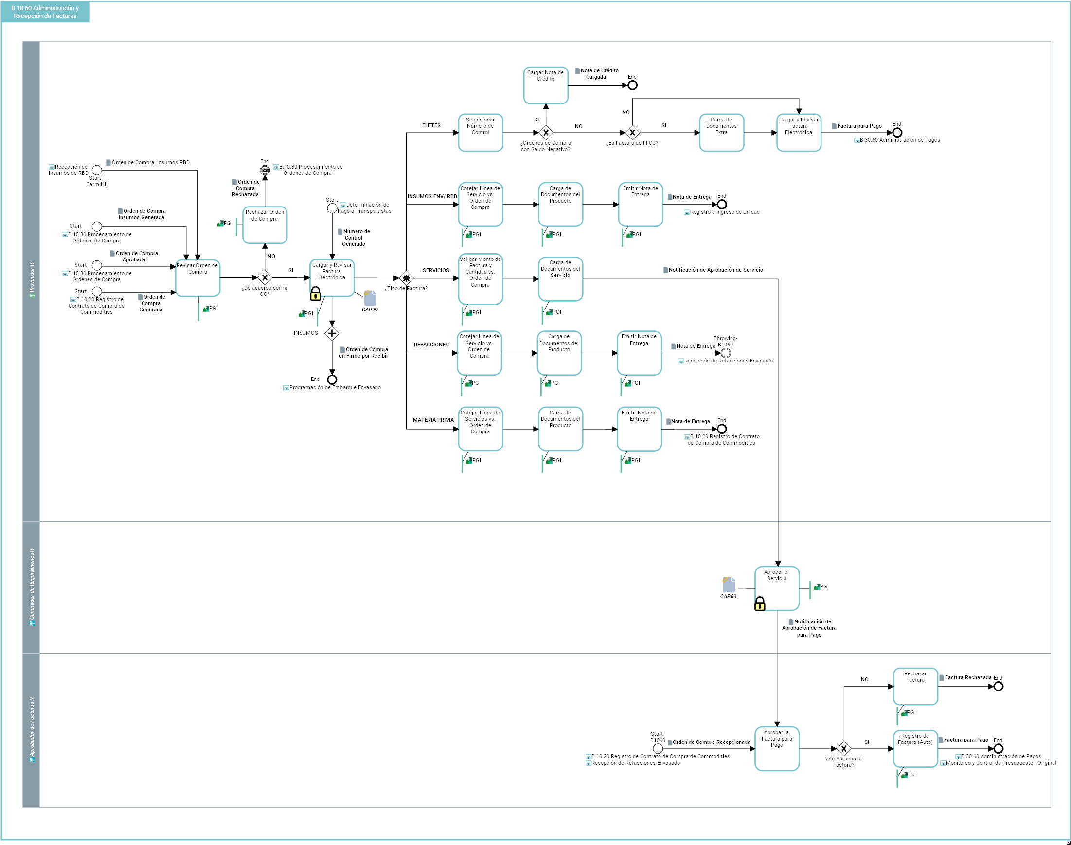Click the Número de Control Generado label

coord(354,238)
